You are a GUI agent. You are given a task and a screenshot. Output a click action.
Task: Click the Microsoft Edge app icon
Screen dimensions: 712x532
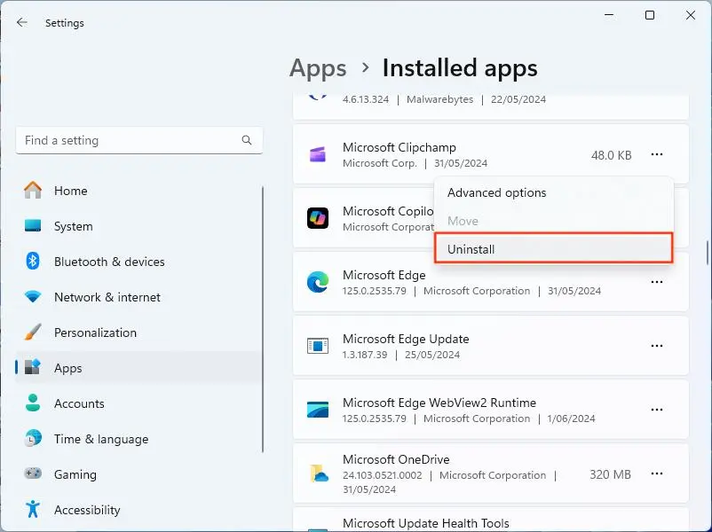tap(318, 282)
